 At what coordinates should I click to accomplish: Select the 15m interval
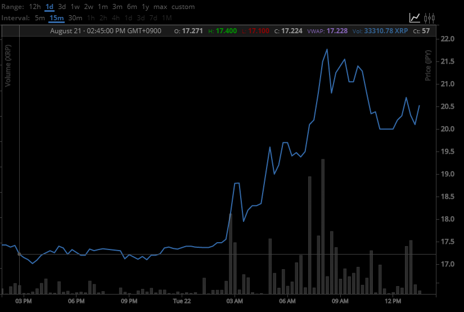pos(56,18)
